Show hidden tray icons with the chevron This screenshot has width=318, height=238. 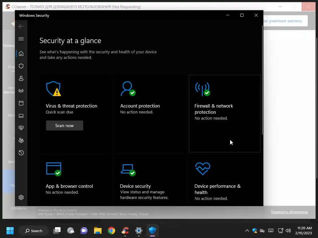click(x=247, y=231)
